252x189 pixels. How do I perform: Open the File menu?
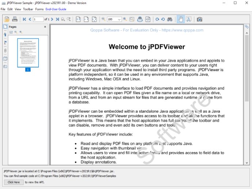point(3,9)
